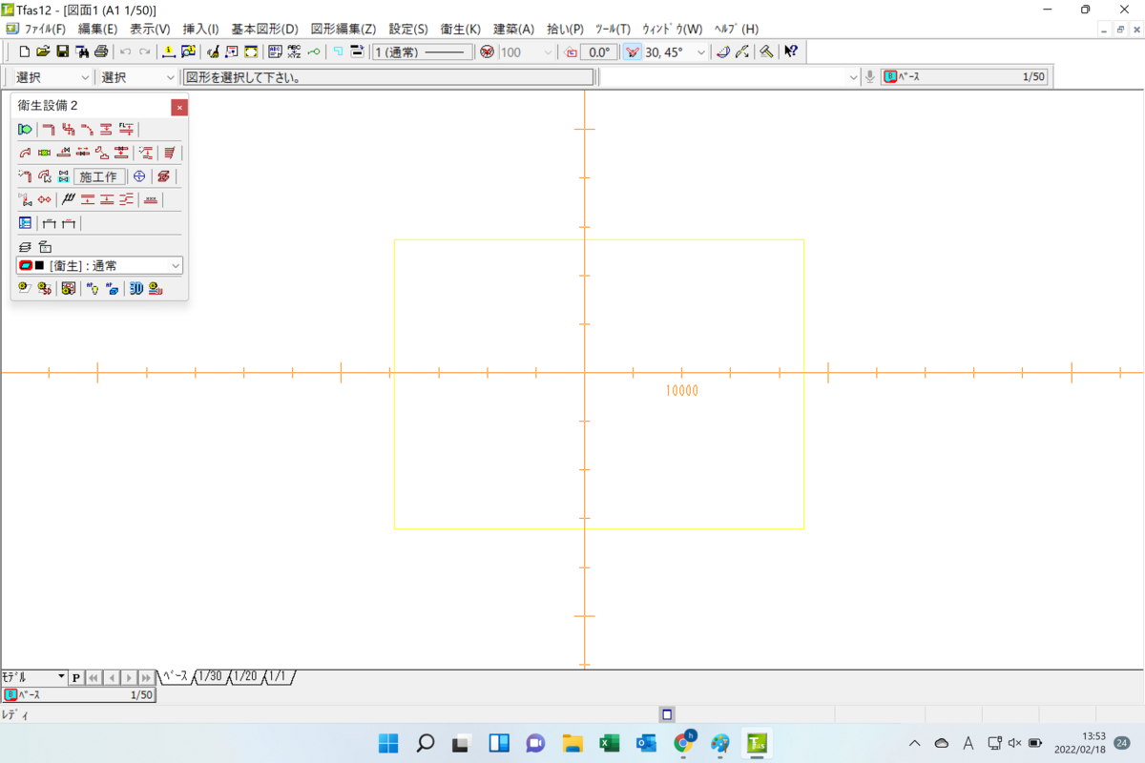Click the blue circle crosshair icon in palette
This screenshot has width=1145, height=763.
point(139,176)
